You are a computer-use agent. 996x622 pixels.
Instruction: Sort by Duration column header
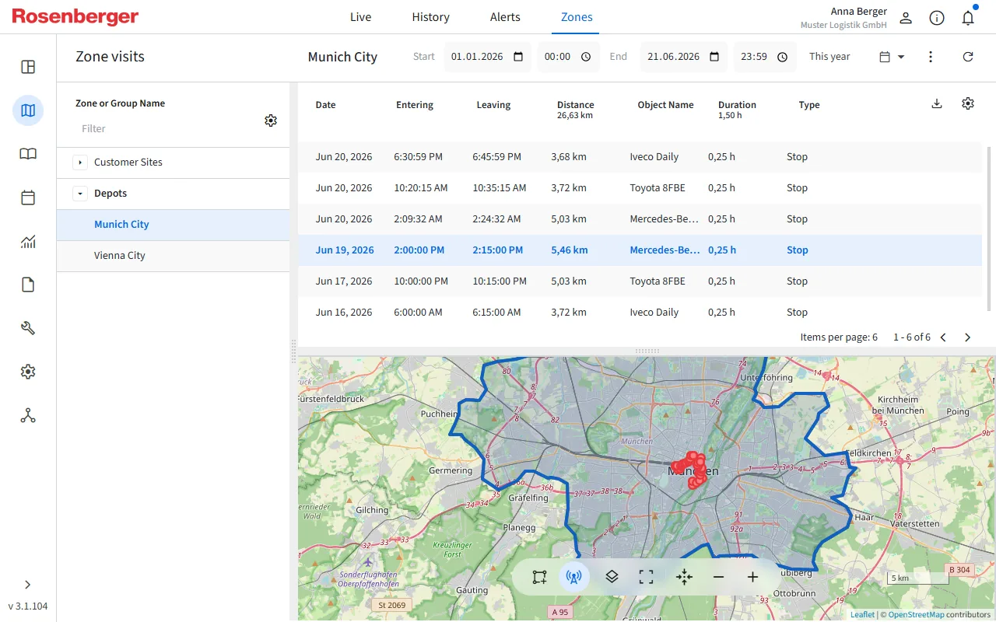[x=737, y=105]
